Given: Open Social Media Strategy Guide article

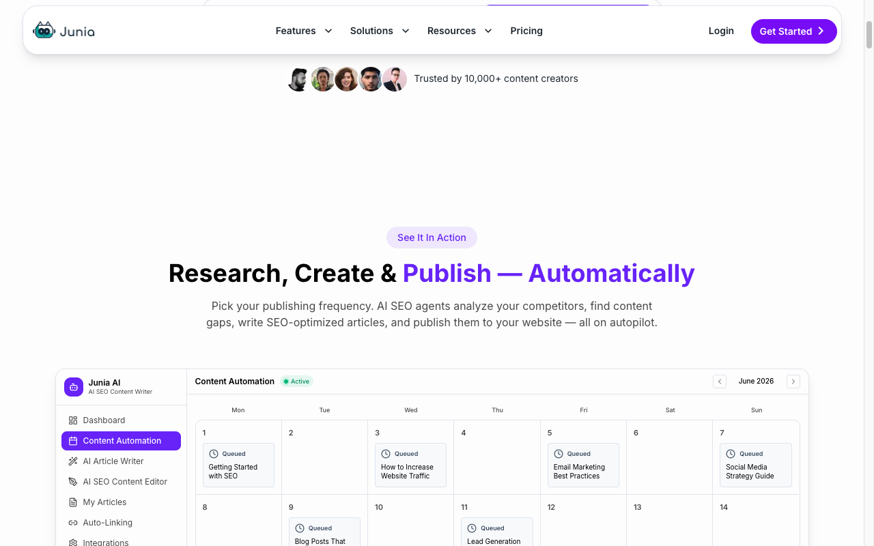Looking at the screenshot, I should [755, 465].
